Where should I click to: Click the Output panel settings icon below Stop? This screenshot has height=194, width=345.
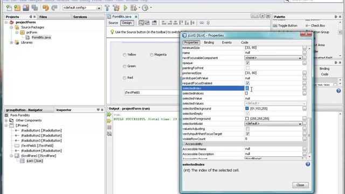point(109,134)
